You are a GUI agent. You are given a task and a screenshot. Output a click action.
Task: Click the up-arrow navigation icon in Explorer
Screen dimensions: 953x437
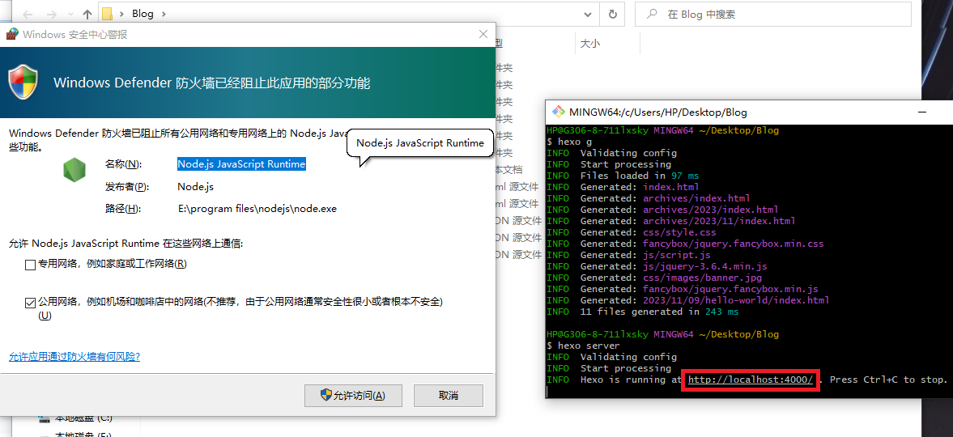[x=87, y=14]
